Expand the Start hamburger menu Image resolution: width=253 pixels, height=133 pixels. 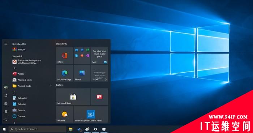[x=6, y=44]
